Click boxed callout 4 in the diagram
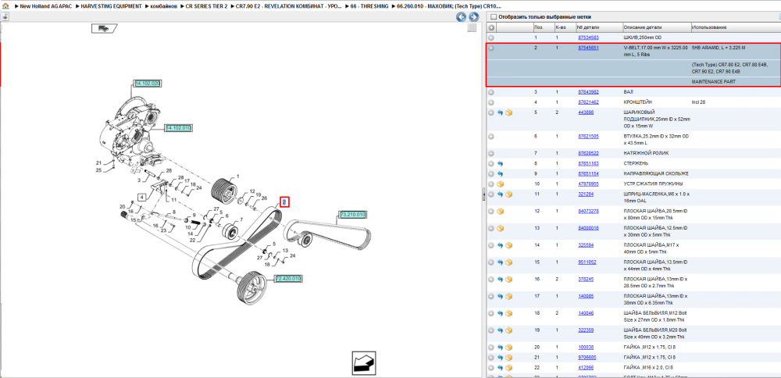This screenshot has width=781, height=378. tap(142, 198)
